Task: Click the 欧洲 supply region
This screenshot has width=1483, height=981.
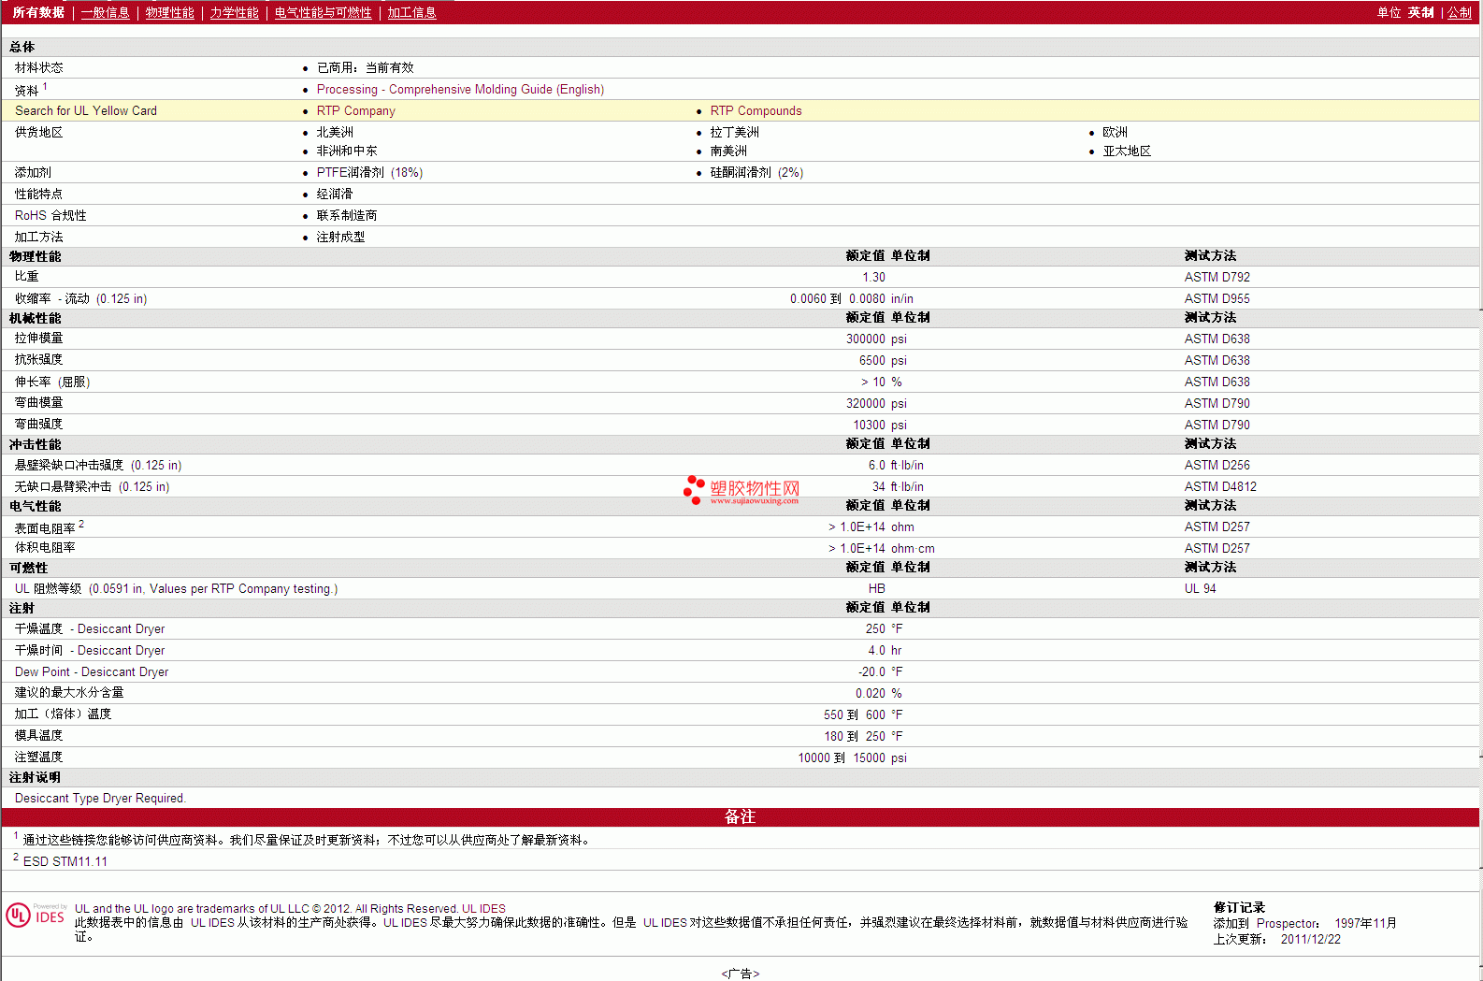Action: pos(1115,133)
